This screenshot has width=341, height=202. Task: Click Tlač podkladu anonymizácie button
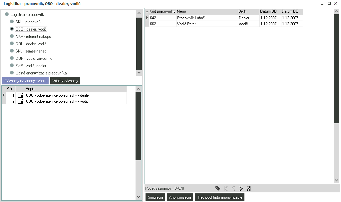(219, 197)
